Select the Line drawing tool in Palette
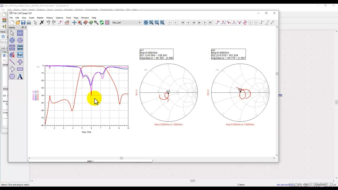This screenshot has width=338, height=190. [x=12, y=62]
